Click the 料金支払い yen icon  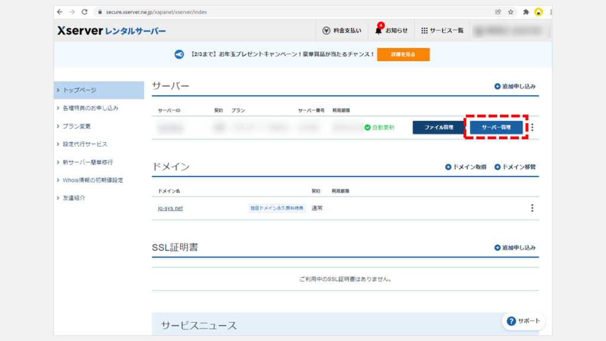coord(326,31)
